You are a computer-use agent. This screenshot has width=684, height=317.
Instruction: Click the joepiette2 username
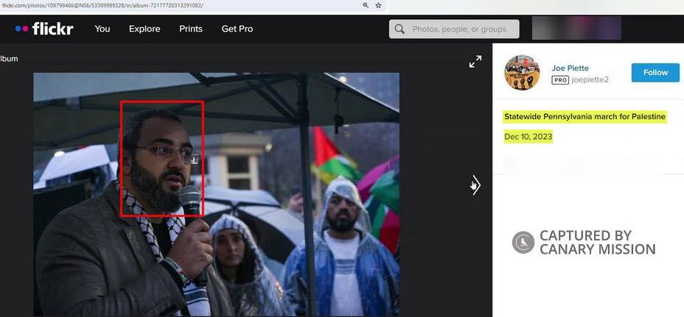coord(590,80)
